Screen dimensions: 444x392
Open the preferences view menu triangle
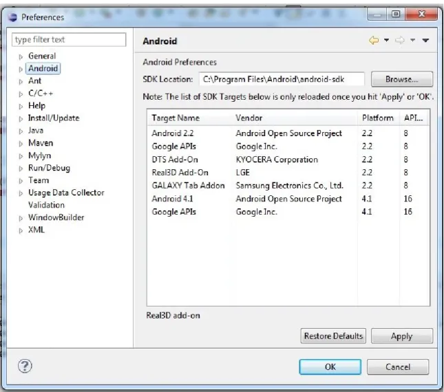tap(425, 41)
